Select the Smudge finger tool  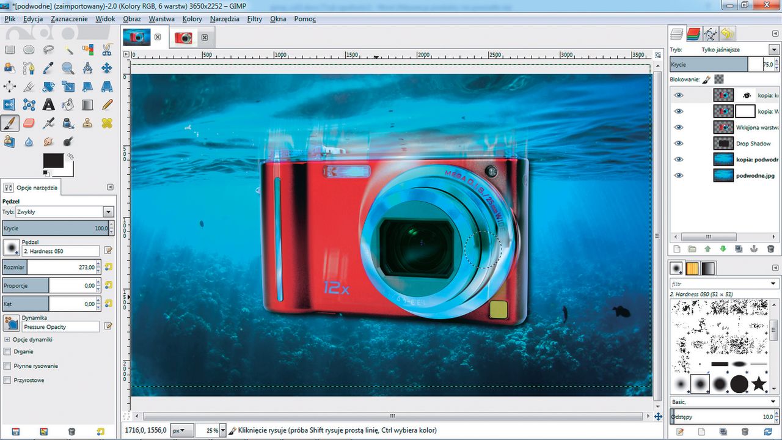pyautogui.click(x=48, y=142)
